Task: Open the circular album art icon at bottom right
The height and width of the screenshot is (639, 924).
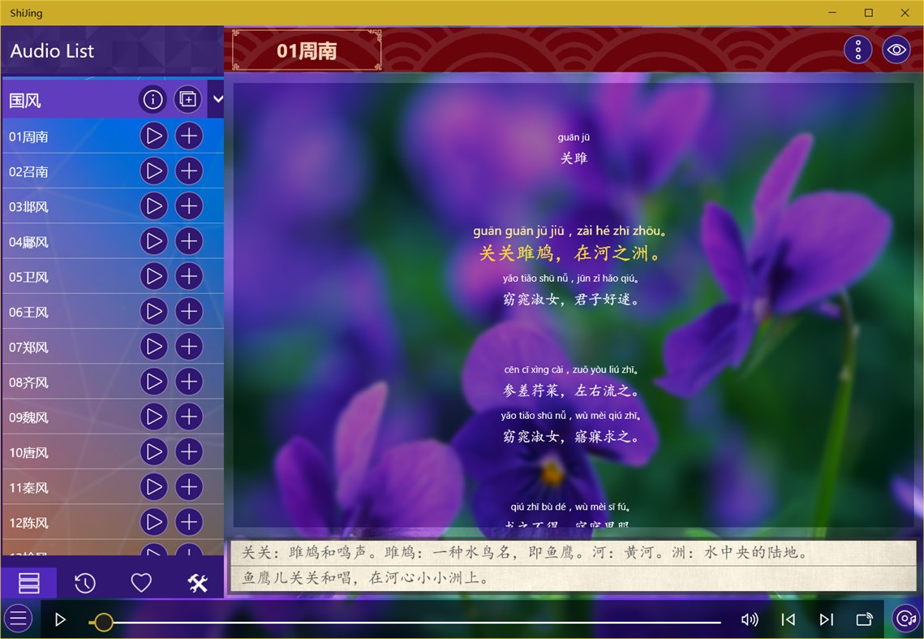Action: [x=905, y=619]
